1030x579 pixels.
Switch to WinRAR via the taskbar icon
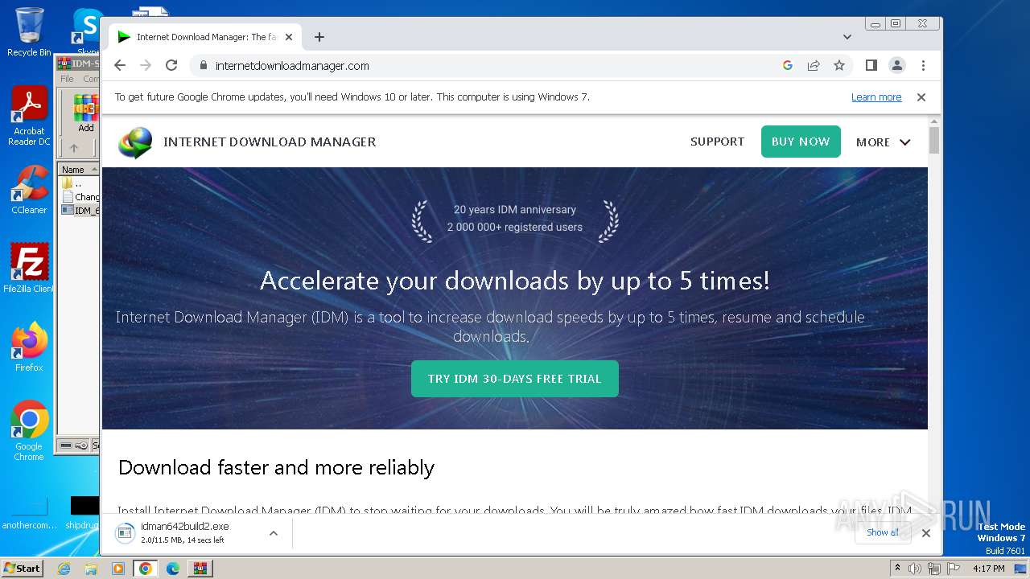pos(200,569)
